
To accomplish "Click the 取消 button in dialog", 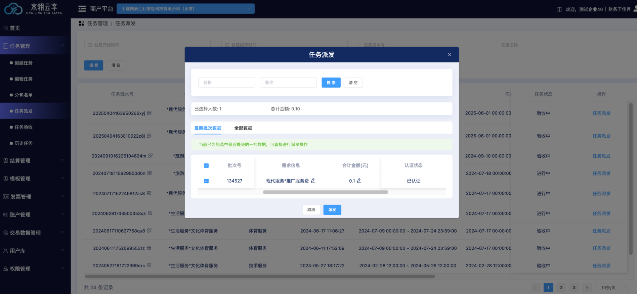I will 311,210.
